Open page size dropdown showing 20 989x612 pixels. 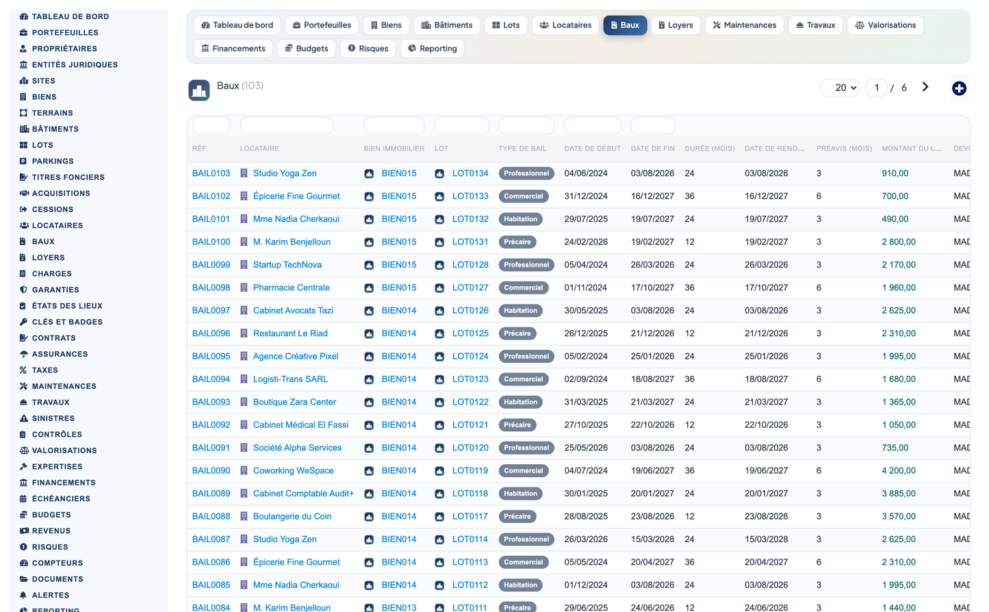coord(840,88)
